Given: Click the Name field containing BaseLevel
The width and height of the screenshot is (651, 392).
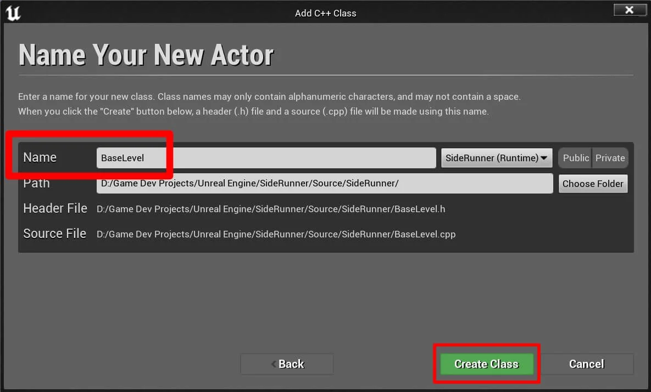Looking at the screenshot, I should pos(266,158).
